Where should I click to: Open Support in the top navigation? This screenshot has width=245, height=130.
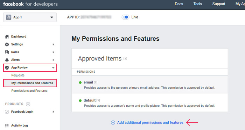coord(219,4)
